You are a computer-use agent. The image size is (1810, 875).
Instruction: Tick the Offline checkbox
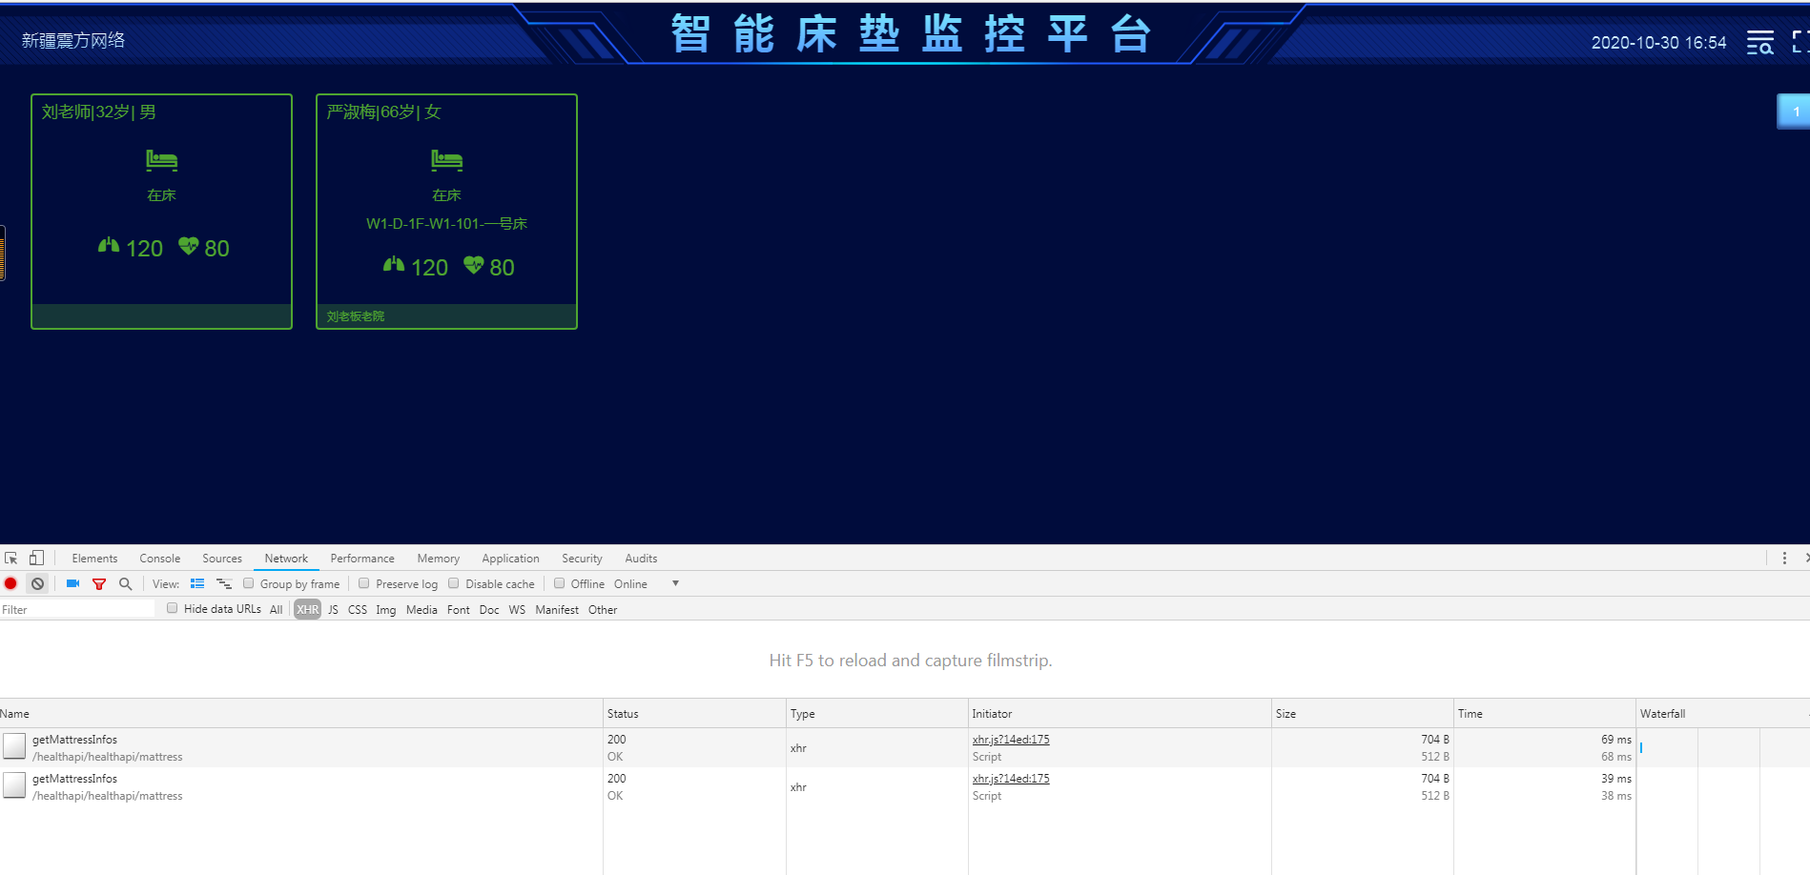tap(559, 583)
